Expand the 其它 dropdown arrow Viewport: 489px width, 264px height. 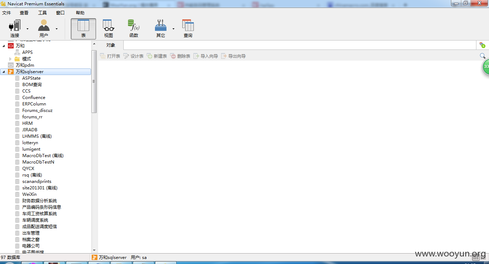173,29
